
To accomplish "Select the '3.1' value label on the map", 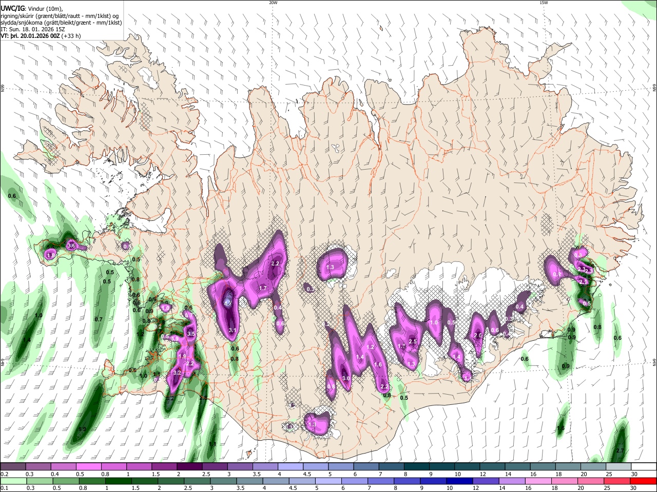I will coord(232,330).
